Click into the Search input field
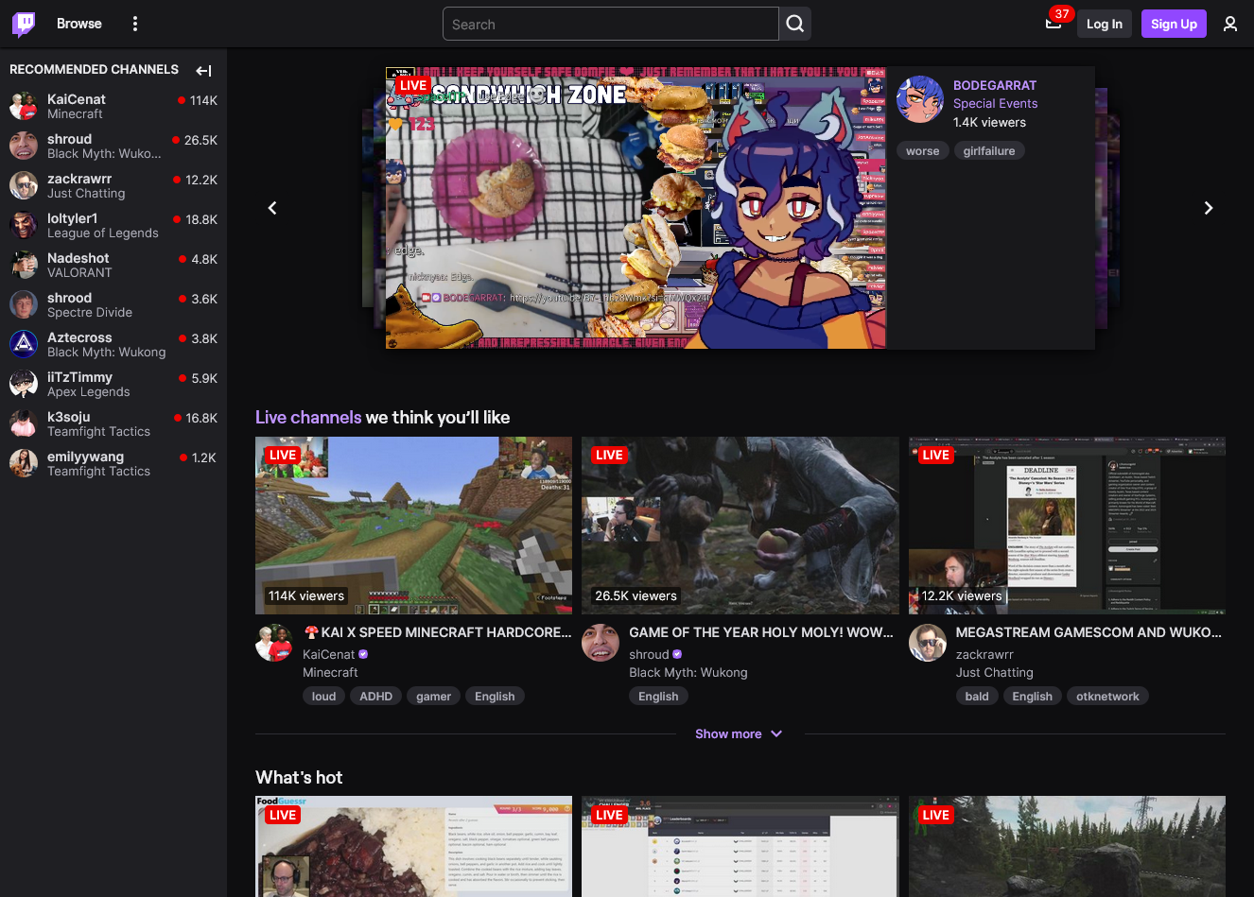The width and height of the screenshot is (1254, 897). point(610,25)
